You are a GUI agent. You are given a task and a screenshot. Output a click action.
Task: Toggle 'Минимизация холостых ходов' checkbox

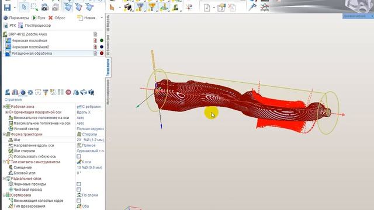(x=79, y=201)
